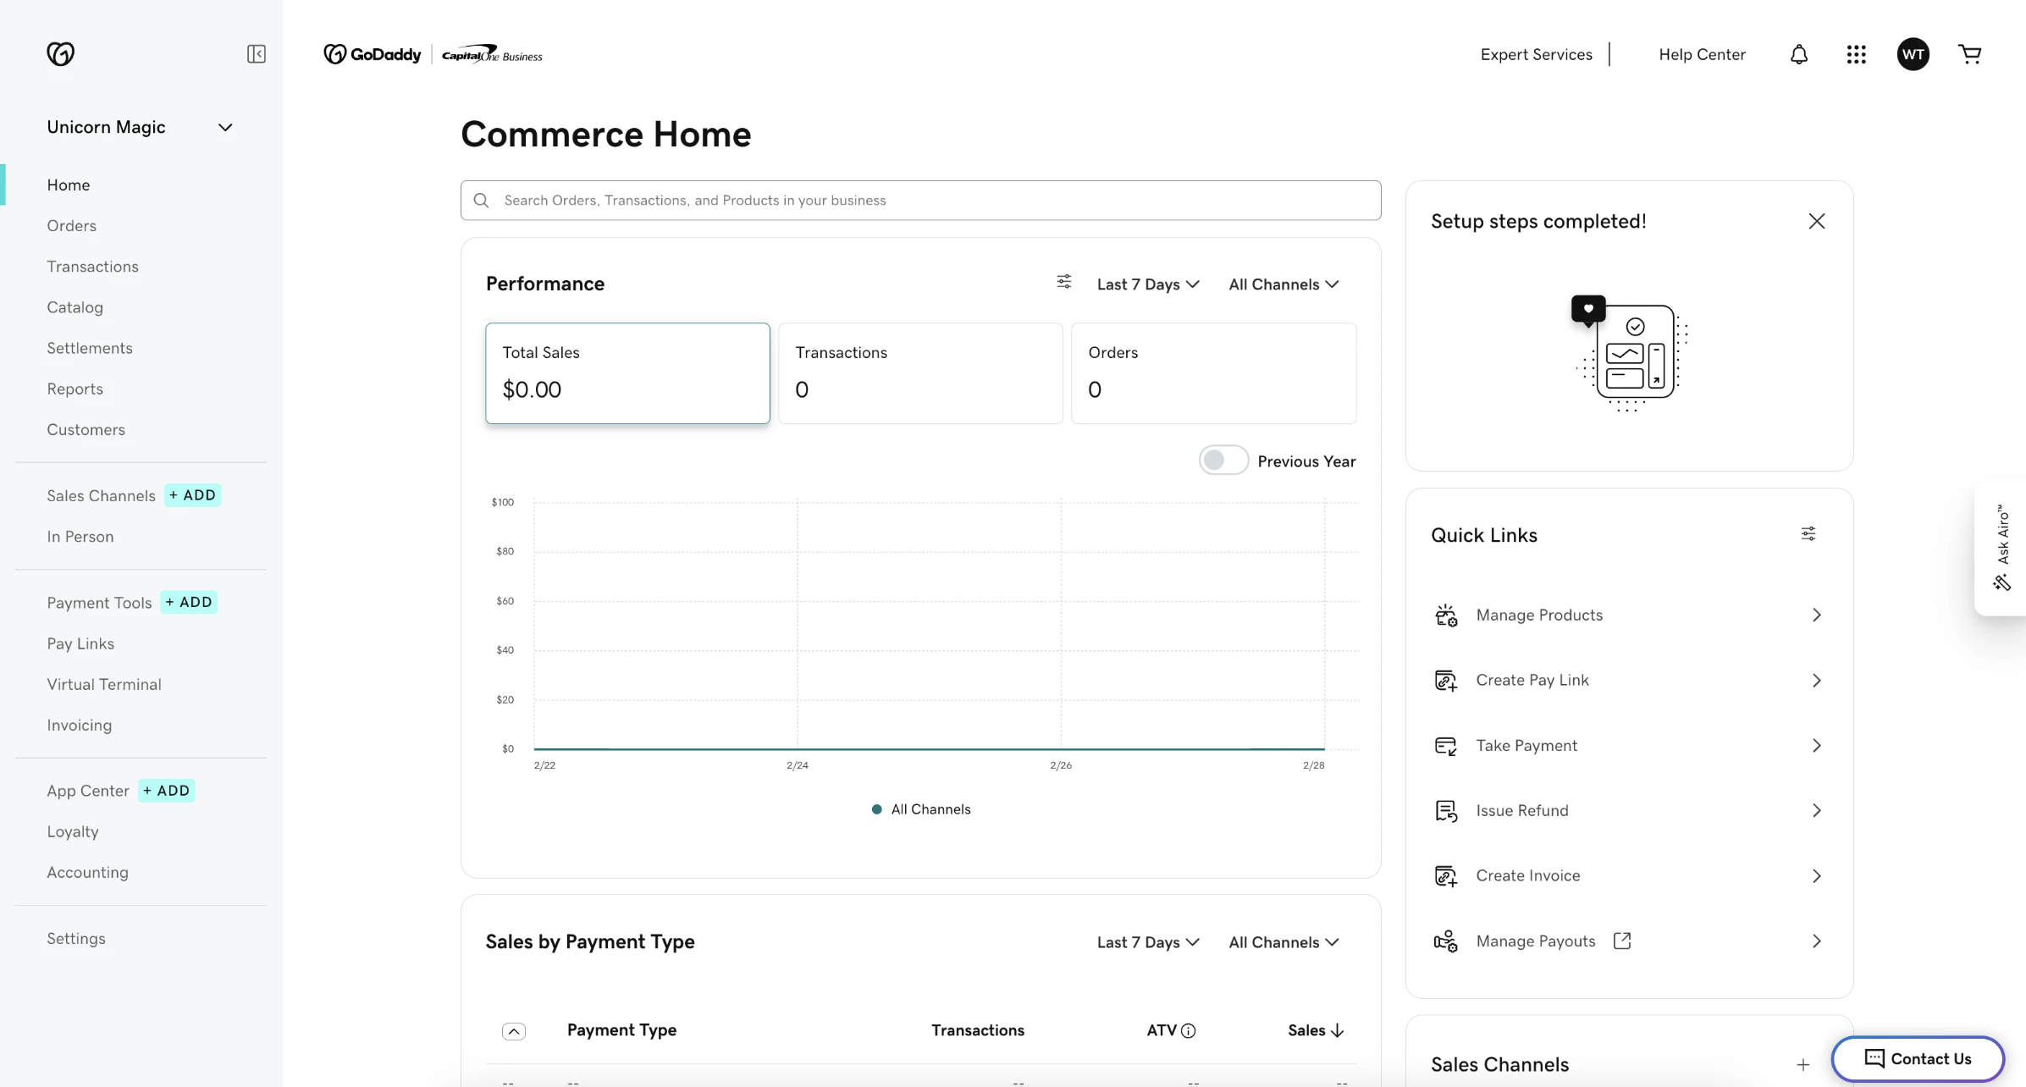Select the Orders performance card
Image resolution: width=2026 pixels, height=1087 pixels.
coord(1213,373)
